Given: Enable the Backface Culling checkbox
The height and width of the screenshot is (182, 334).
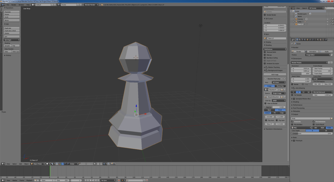Looking at the screenshot, I should point(265,58).
